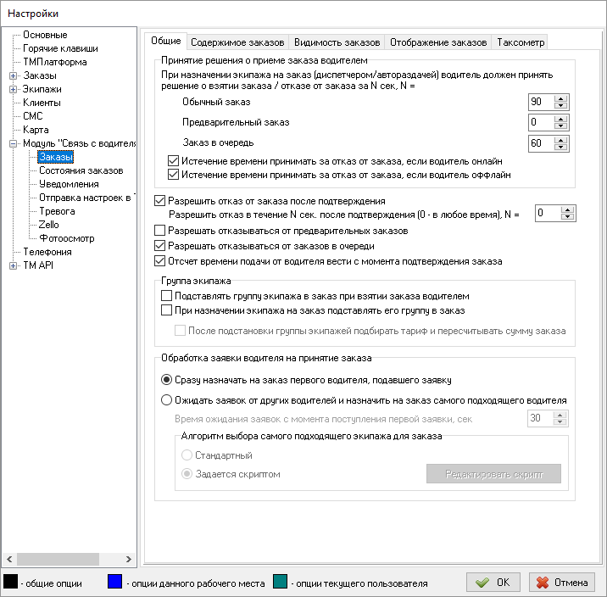Select Ожидать заявок от других водителей option
The image size is (607, 597).
166,399
